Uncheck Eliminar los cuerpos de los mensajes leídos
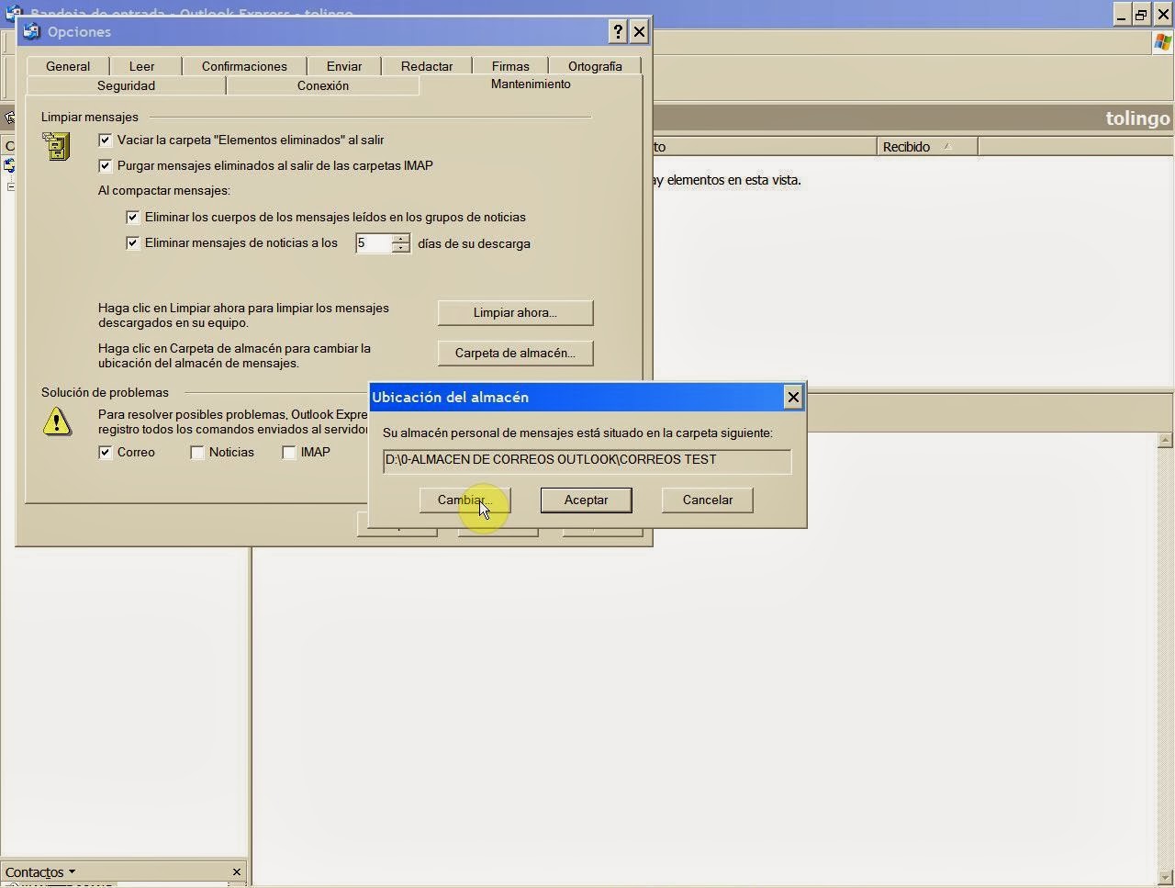1175x888 pixels. 133,217
